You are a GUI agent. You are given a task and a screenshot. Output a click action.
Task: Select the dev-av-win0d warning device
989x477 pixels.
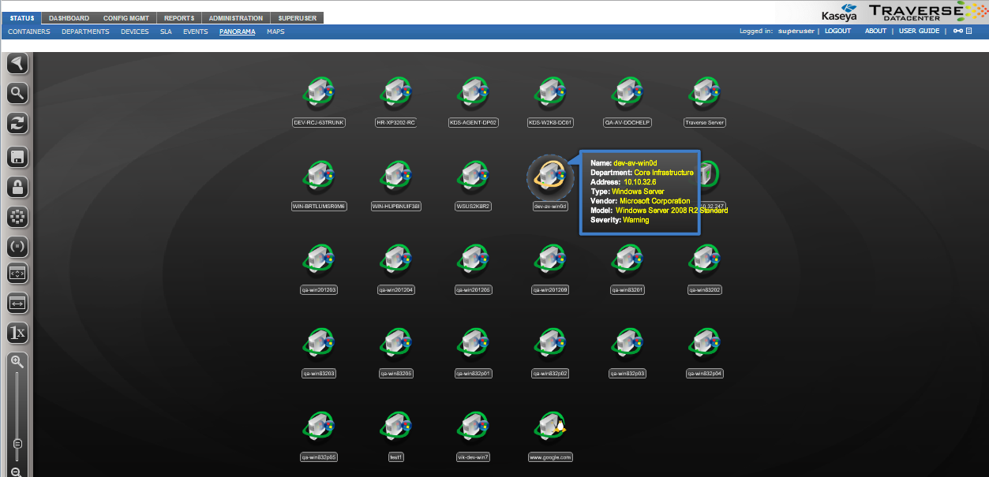point(549,177)
